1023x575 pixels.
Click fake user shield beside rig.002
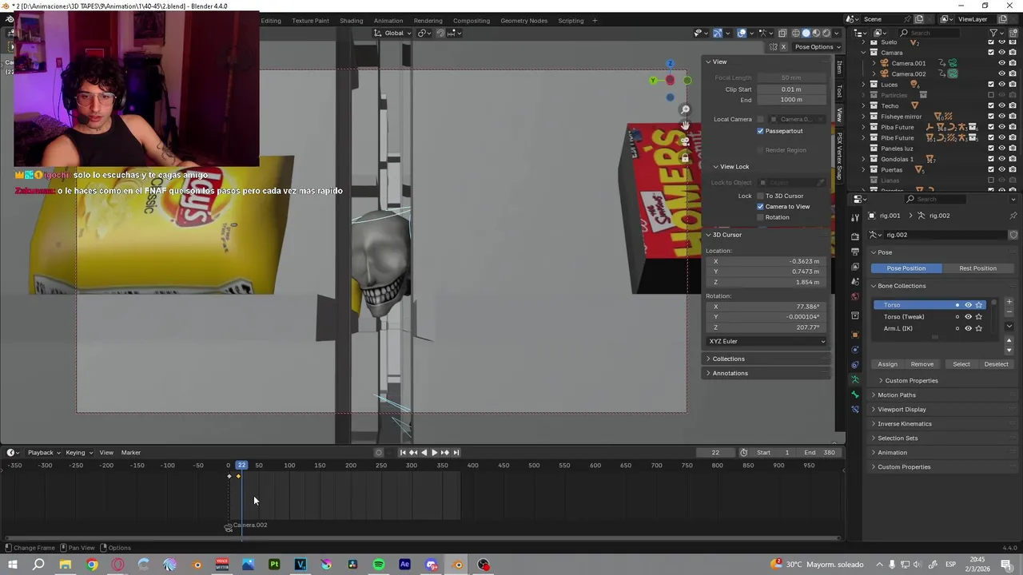pos(1013,235)
